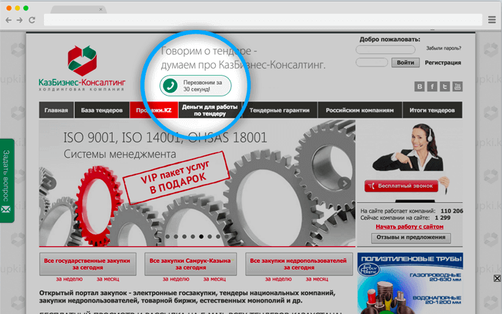Go to 'Главная' menu item
The width and height of the screenshot is (502, 314).
[x=56, y=110]
